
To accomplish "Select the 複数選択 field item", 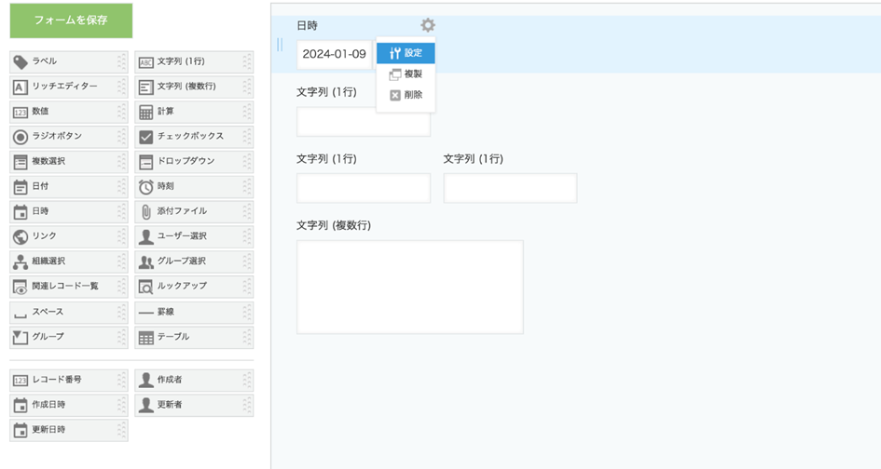I will click(x=68, y=162).
